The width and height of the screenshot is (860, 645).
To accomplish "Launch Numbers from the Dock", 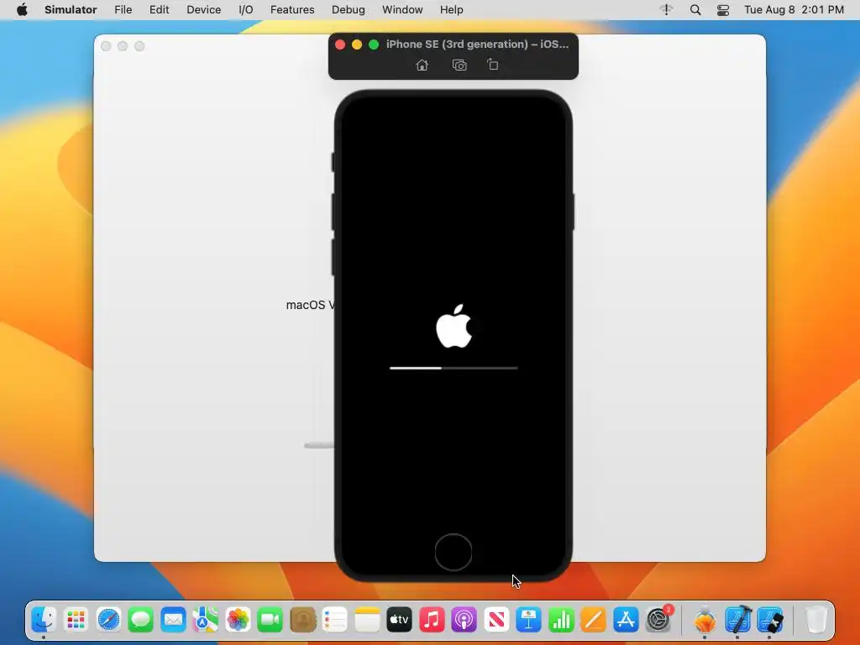I will pyautogui.click(x=561, y=620).
